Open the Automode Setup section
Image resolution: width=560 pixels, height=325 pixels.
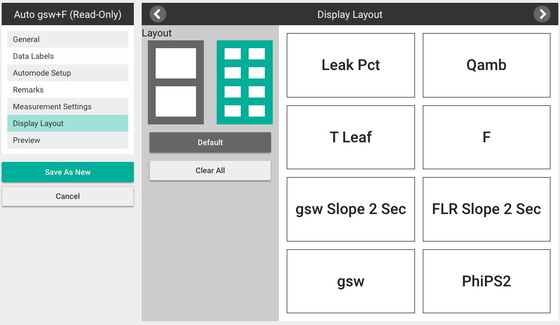point(68,73)
